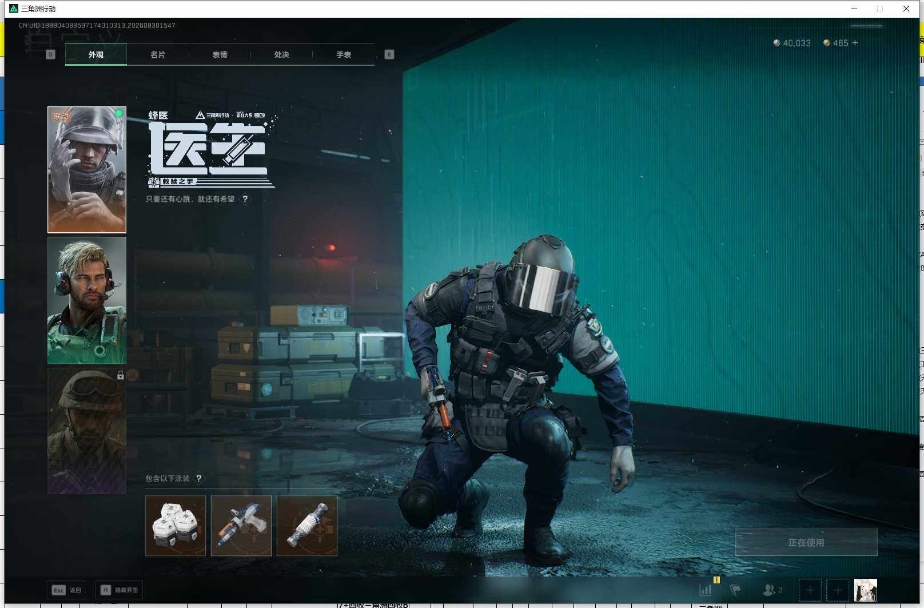This screenshot has height=608, width=924.
Task: Click the H hide interface button
Action: click(x=119, y=590)
